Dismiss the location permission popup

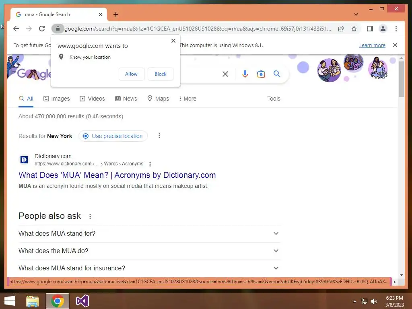(173, 41)
